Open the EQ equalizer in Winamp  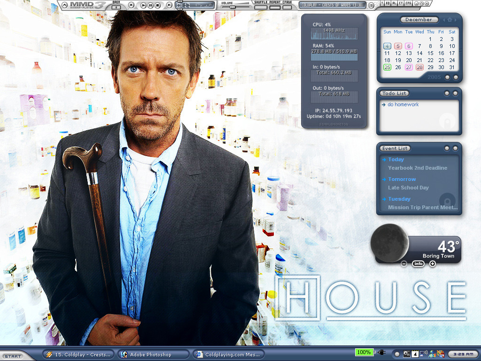tap(388, 3)
